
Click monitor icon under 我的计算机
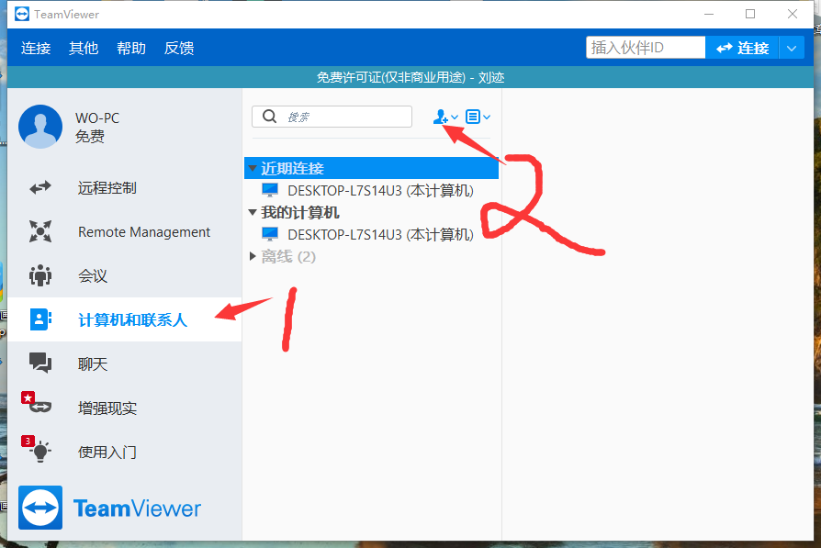270,233
